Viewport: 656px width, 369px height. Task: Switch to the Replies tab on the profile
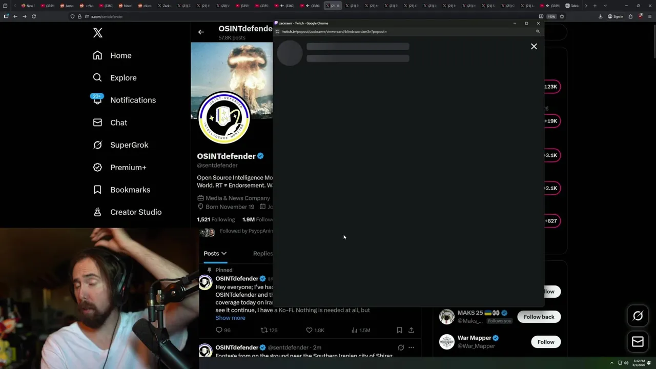263,253
